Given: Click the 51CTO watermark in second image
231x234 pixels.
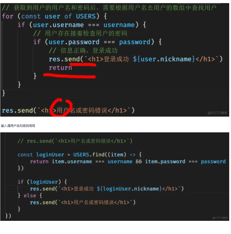Looking at the screenshot, I should [x=220, y=218].
